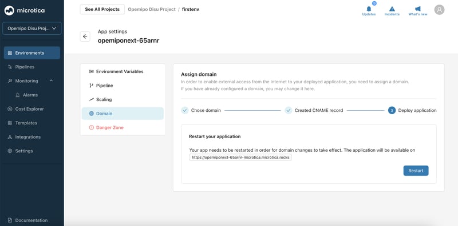Switch to the Pipeline settings tab
The height and width of the screenshot is (226, 458).
123,86
